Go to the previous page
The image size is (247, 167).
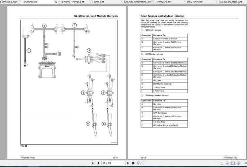pos(98,163)
